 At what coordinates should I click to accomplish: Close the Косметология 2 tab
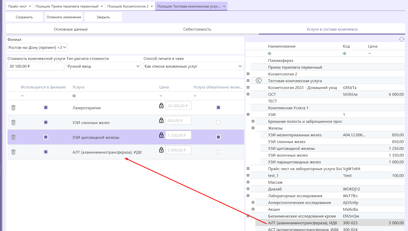pos(152,6)
